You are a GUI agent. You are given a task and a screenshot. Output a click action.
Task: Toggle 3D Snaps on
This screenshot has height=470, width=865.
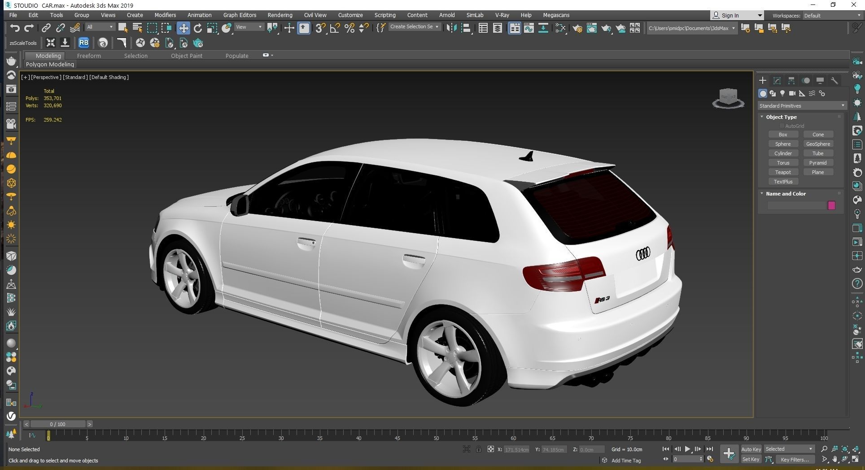pos(320,28)
